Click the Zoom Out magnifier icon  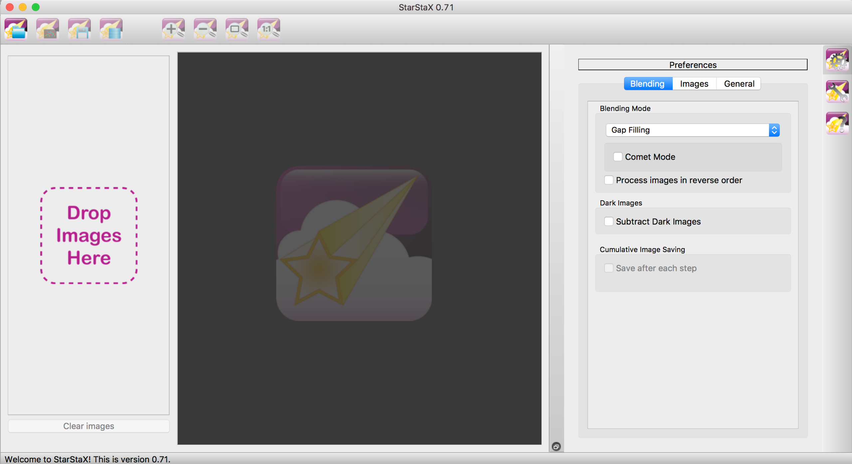[205, 29]
